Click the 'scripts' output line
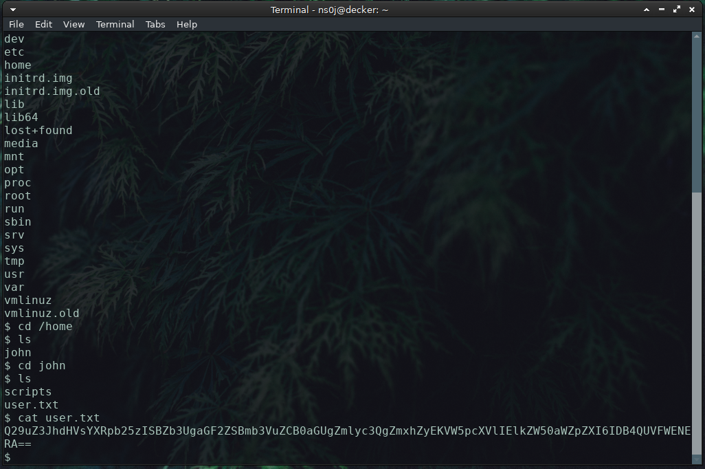705x469 pixels. tap(28, 392)
